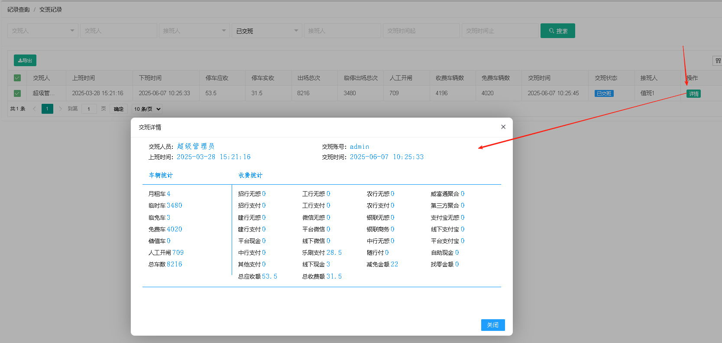The height and width of the screenshot is (343, 722).
Task: Click the 找零金额 0 entry
Action: 445,264
